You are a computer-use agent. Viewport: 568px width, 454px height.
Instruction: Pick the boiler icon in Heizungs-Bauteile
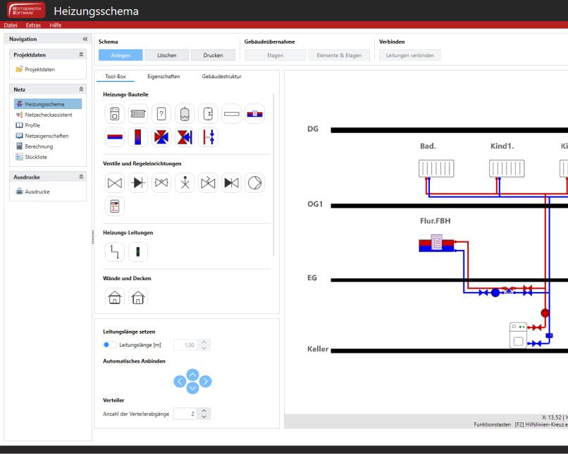click(x=115, y=113)
